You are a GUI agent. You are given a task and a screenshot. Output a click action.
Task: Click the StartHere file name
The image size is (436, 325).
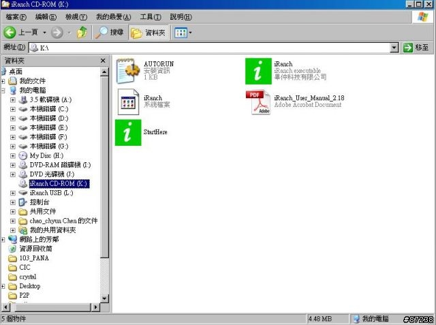[x=155, y=132]
